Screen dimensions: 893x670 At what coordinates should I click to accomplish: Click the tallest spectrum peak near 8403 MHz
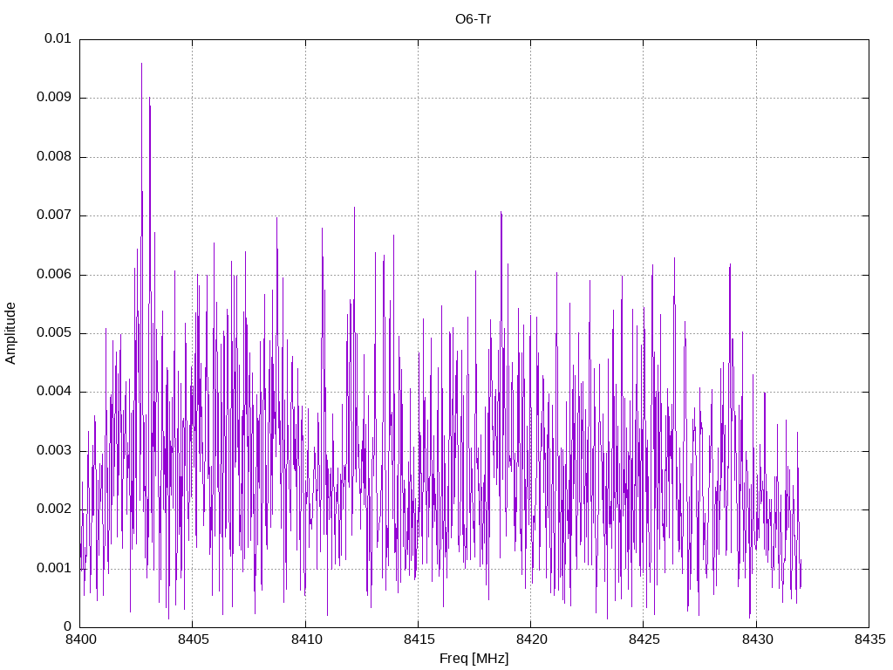(x=142, y=64)
